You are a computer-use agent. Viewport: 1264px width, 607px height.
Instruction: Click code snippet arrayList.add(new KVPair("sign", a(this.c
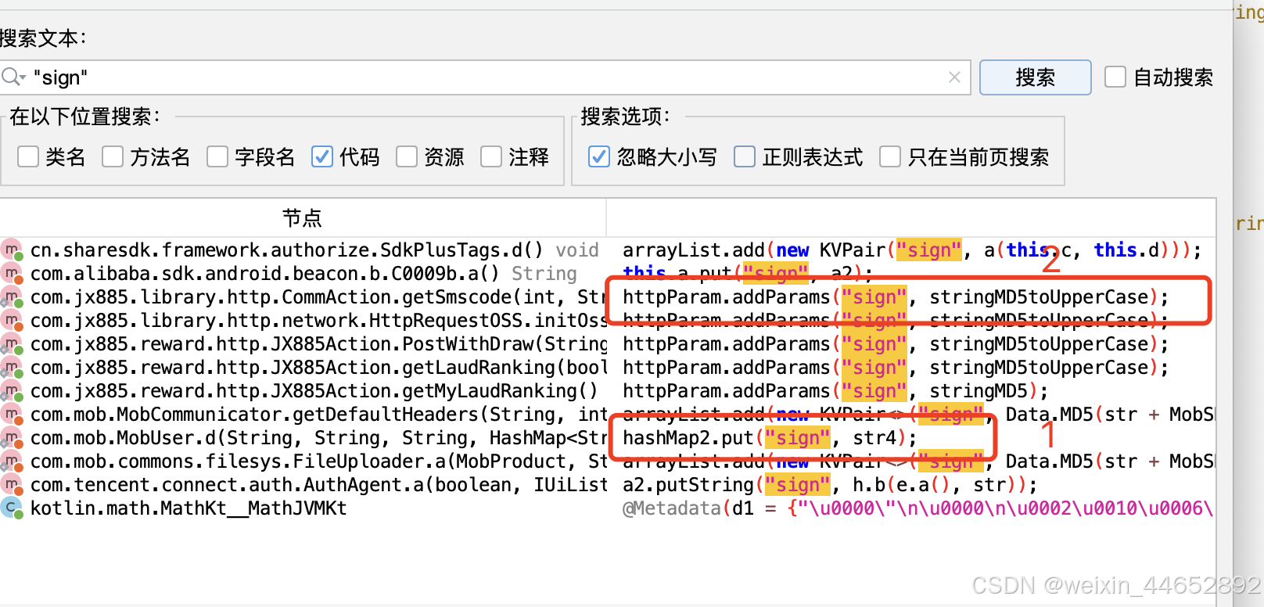pyautogui.click(x=912, y=250)
